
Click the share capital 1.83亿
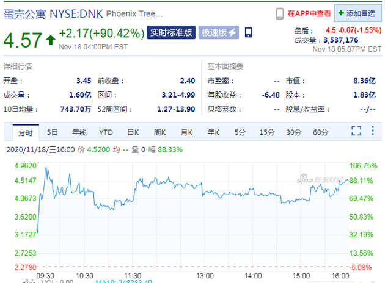click(364, 95)
